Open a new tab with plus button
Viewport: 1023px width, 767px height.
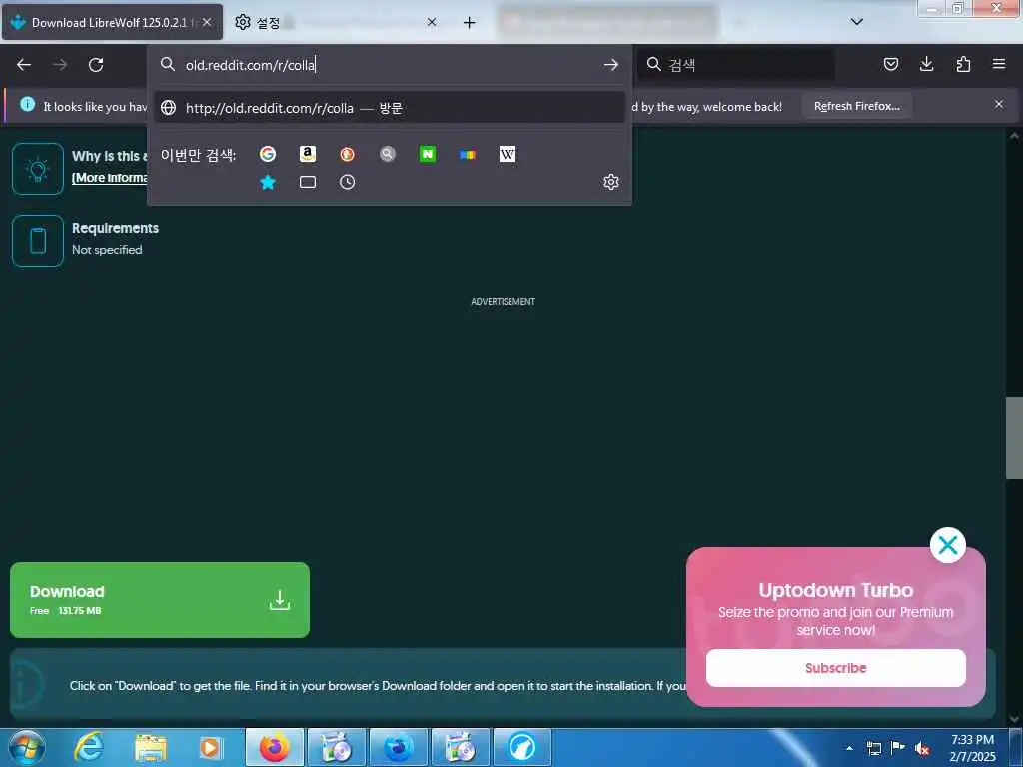pos(470,23)
